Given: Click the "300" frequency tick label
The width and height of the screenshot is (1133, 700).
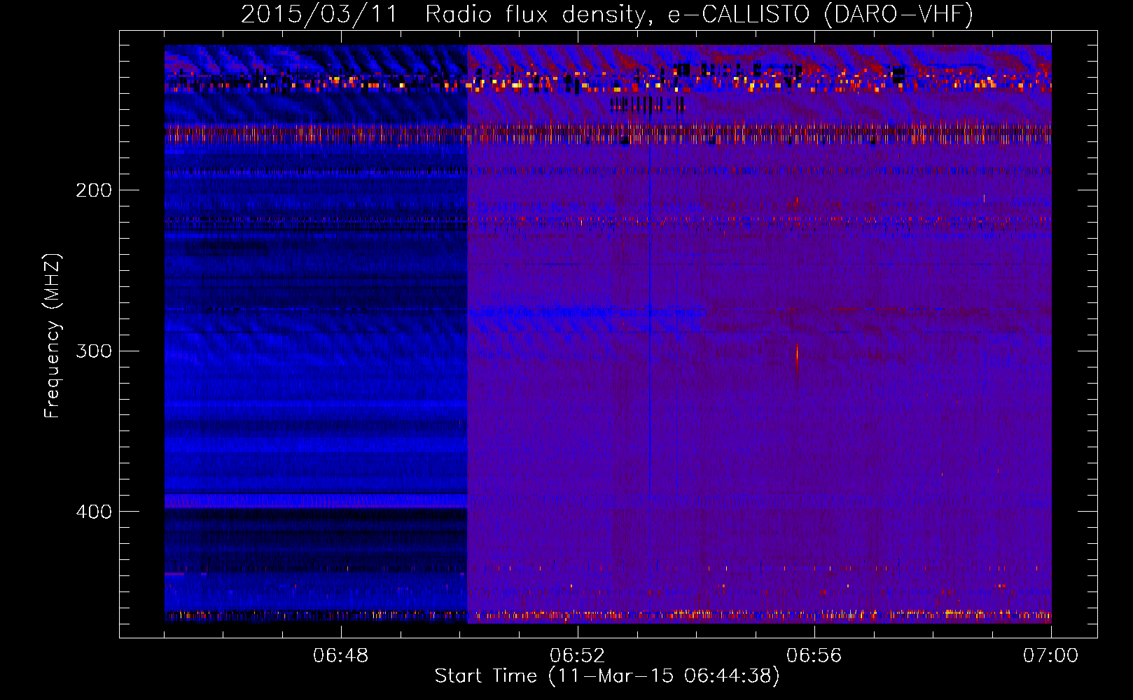Looking at the screenshot, I should coord(94,351).
